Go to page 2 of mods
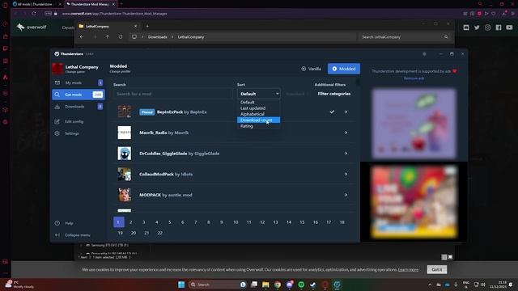Viewport: 518px width, 291px height. coord(131,222)
